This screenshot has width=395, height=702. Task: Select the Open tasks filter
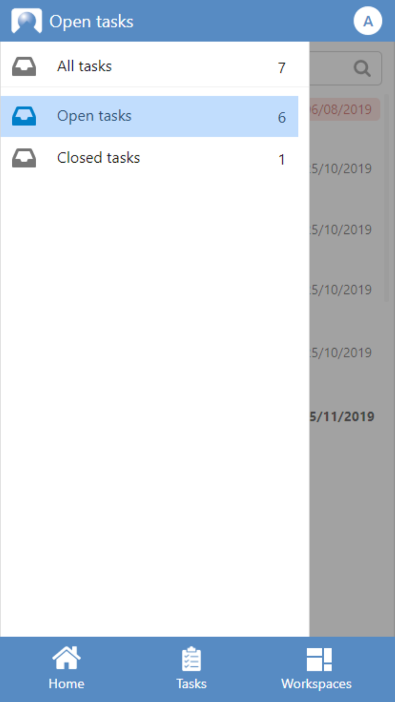(94, 116)
